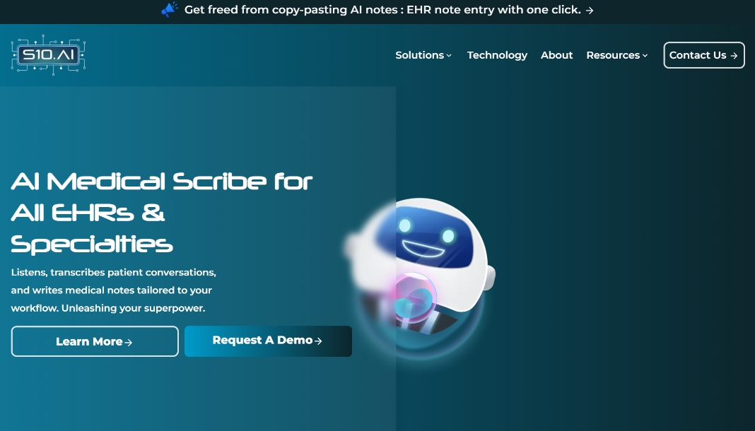The width and height of the screenshot is (755, 431).
Task: Click the S10.AI circuit-board logo
Action: tap(48, 55)
